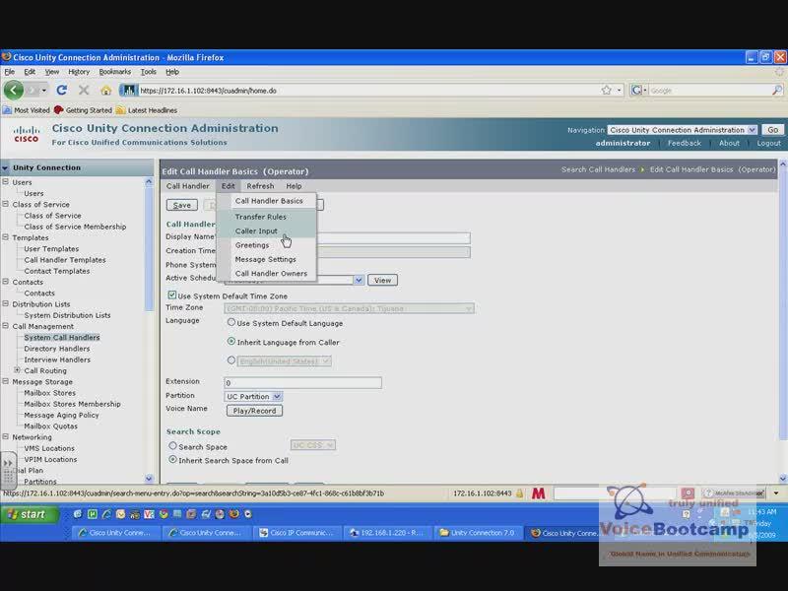This screenshot has width=788, height=591.
Task: Open Unity Connection 7.0 folder in taskbar
Action: (x=477, y=533)
